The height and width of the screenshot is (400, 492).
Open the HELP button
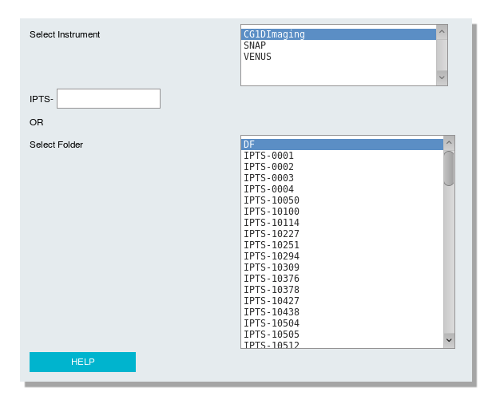(x=82, y=362)
